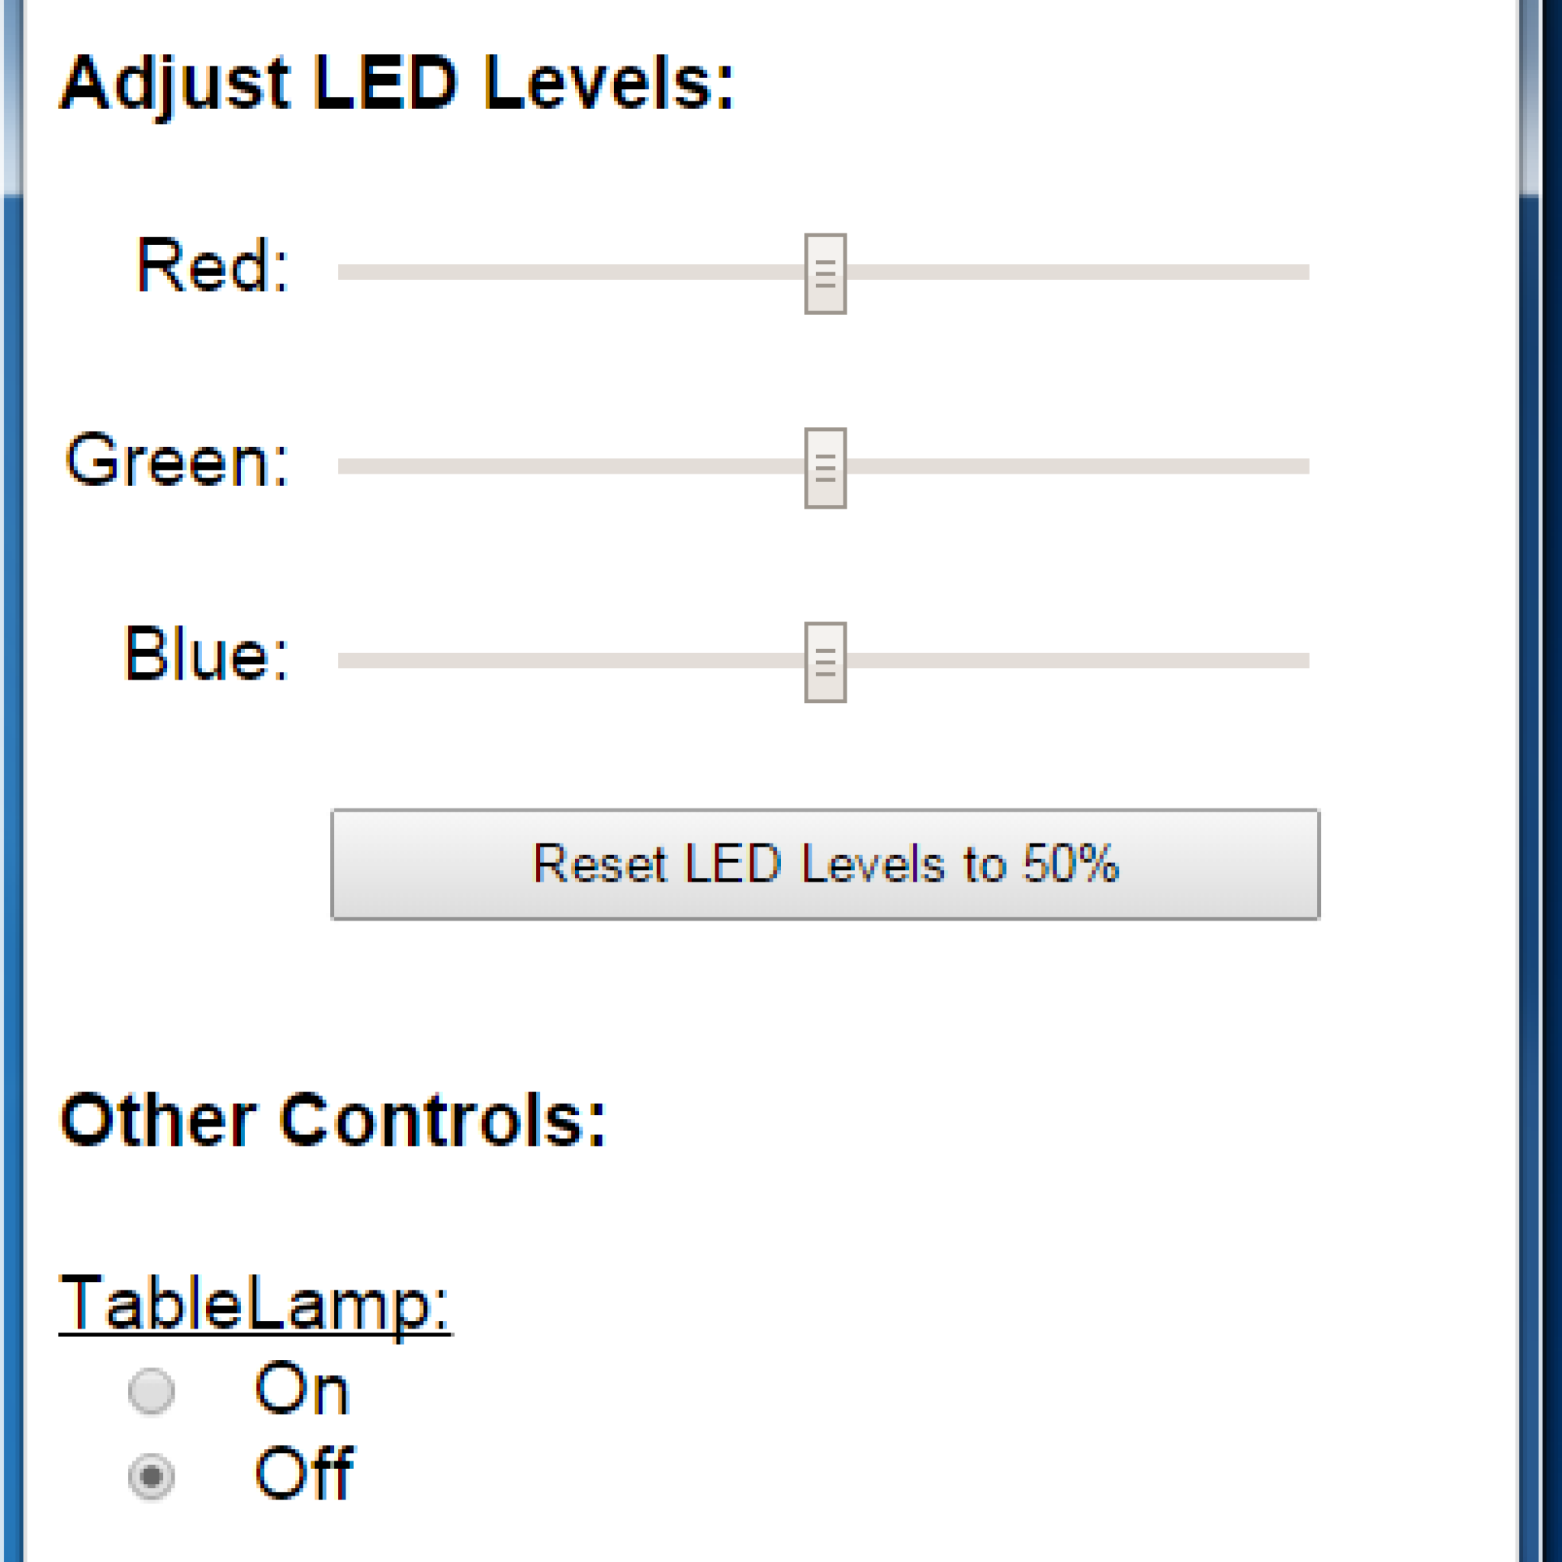Decrease Blue by clicking left track

[x=566, y=660]
